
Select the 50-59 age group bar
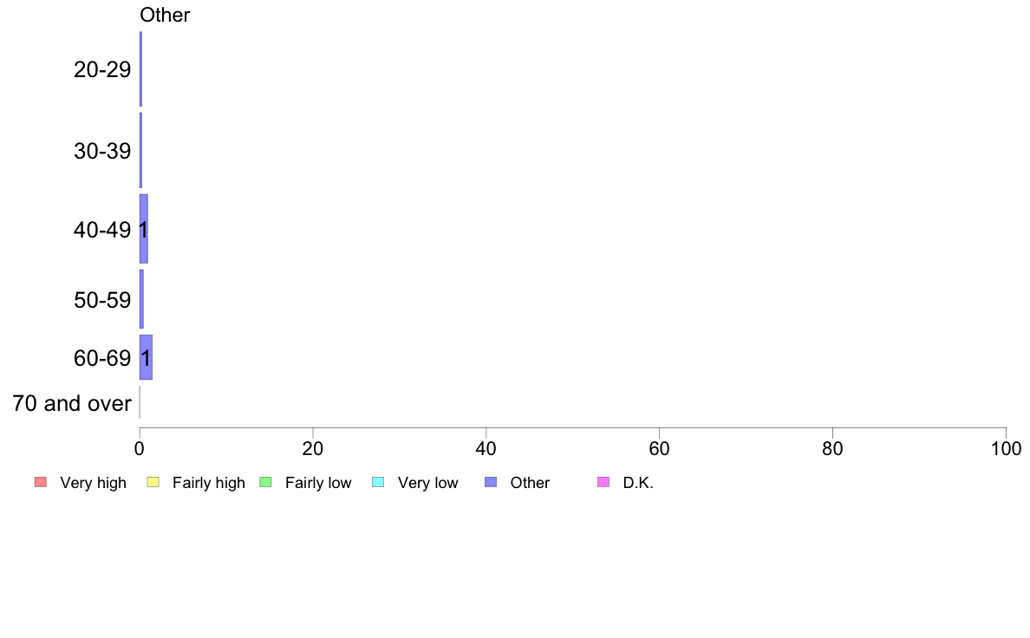pyautogui.click(x=141, y=300)
